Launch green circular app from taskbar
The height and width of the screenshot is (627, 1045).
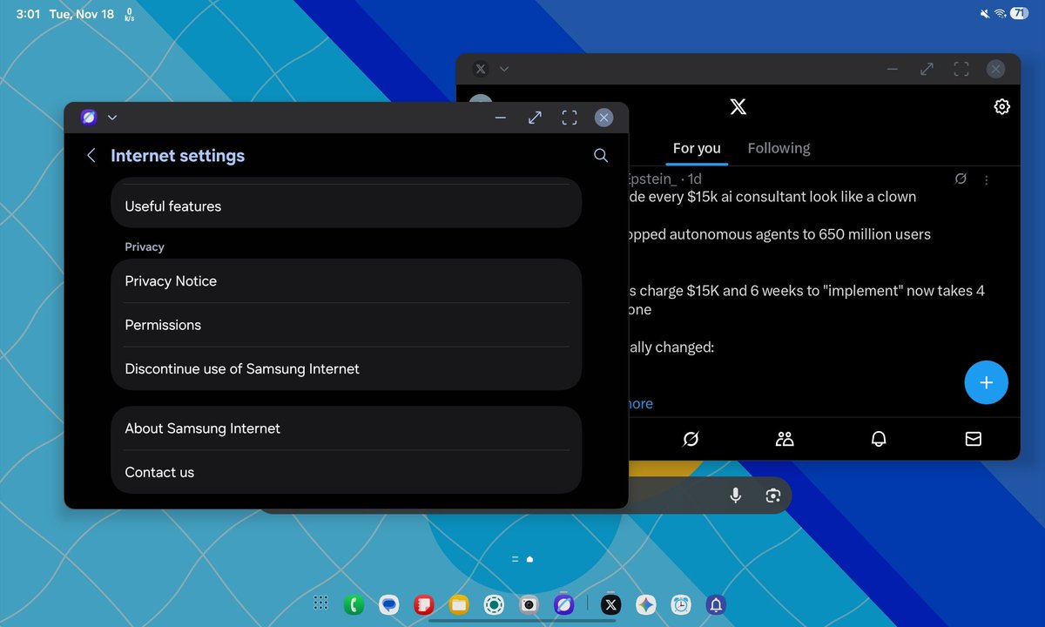point(494,604)
